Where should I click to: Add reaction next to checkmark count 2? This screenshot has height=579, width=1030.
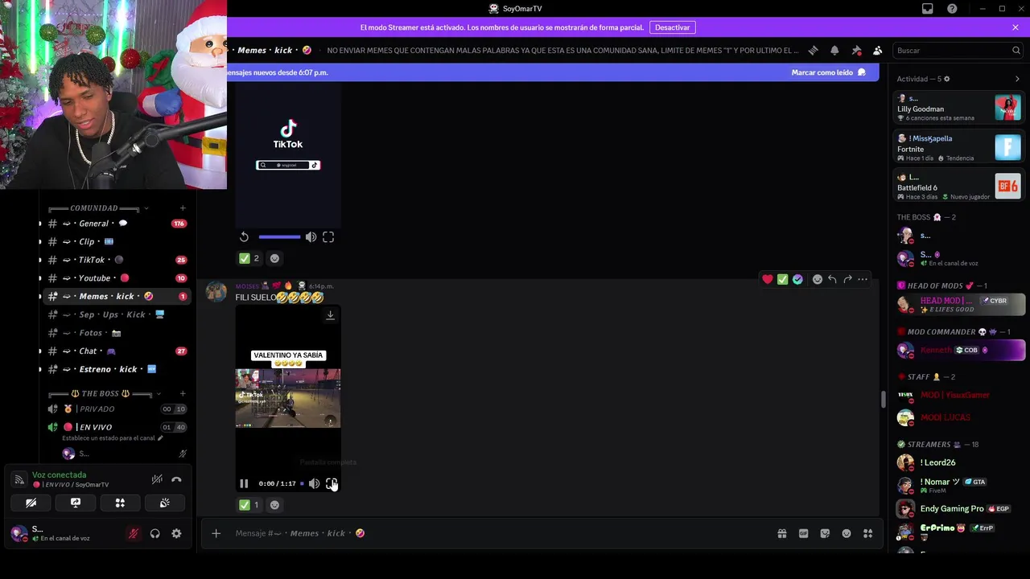coord(274,258)
